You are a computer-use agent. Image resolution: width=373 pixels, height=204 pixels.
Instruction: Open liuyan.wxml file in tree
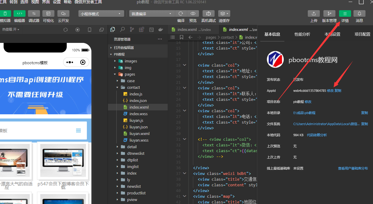138,133
